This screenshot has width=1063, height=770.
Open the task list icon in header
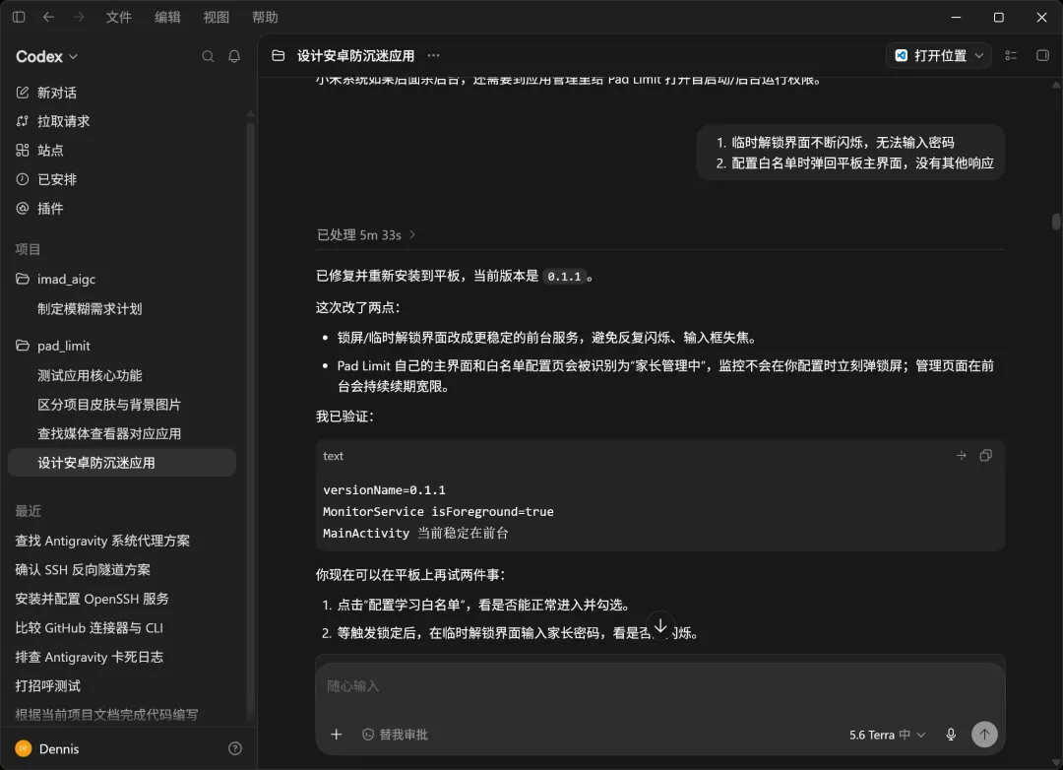pyautogui.click(x=1011, y=55)
